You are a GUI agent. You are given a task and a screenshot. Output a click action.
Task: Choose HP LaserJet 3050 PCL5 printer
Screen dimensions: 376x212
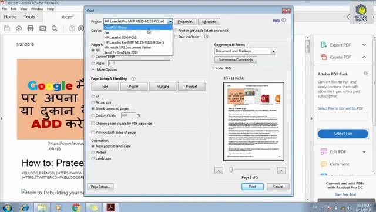pos(138,37)
